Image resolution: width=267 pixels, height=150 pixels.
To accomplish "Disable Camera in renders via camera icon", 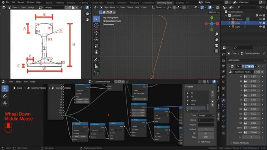I will 264,19.
